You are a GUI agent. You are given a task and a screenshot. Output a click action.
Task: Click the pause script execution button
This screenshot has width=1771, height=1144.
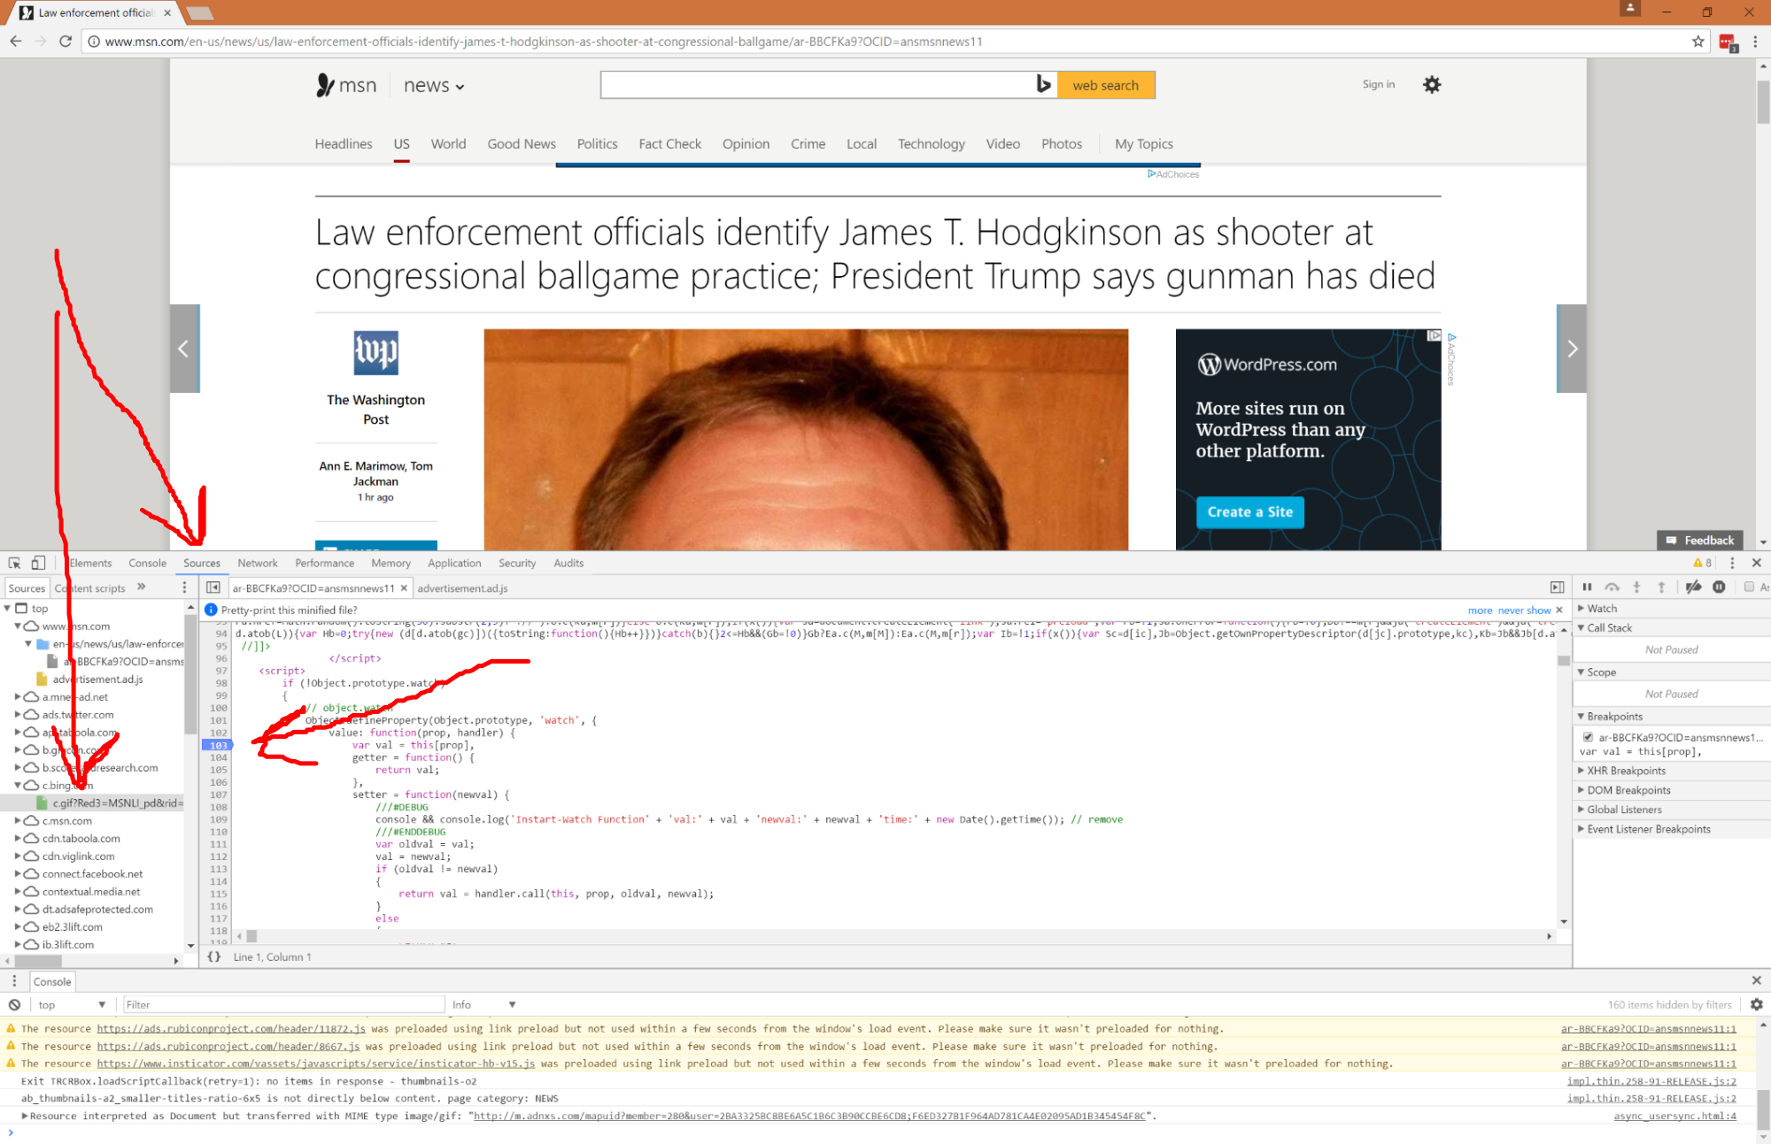[1587, 587]
